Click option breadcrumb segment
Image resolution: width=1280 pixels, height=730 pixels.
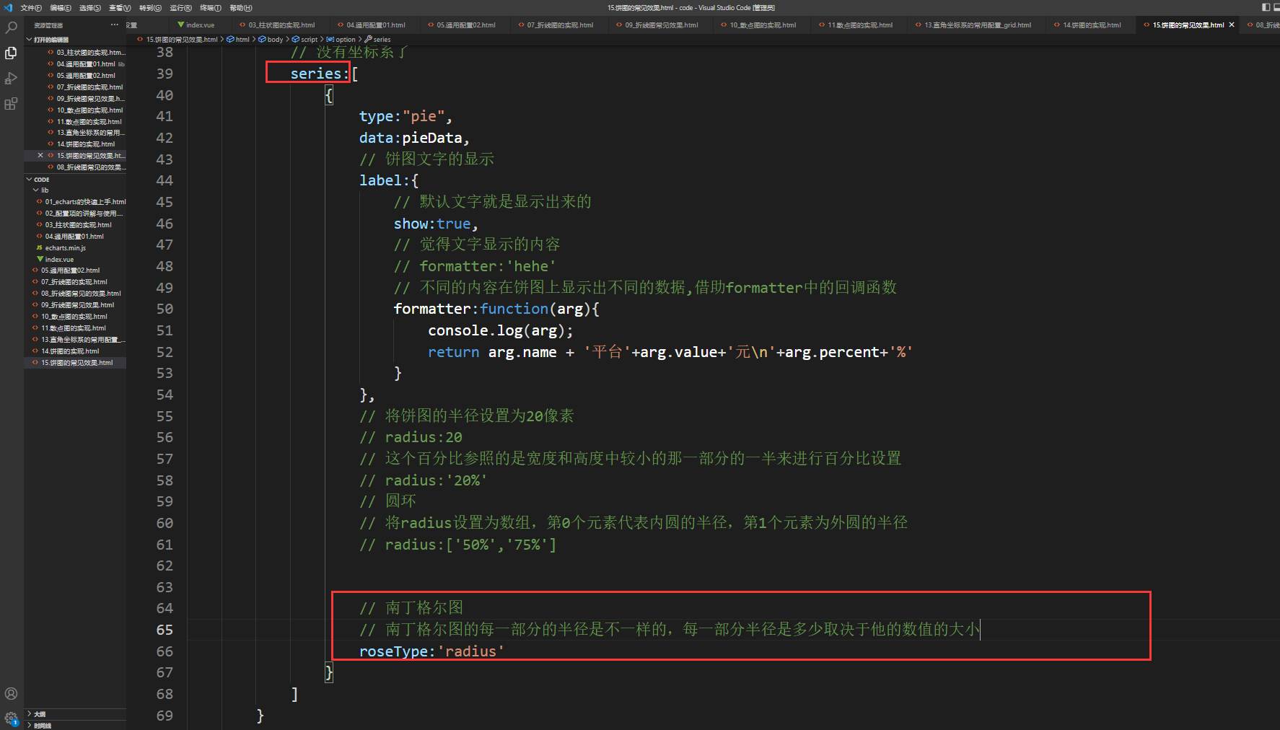(x=341, y=40)
